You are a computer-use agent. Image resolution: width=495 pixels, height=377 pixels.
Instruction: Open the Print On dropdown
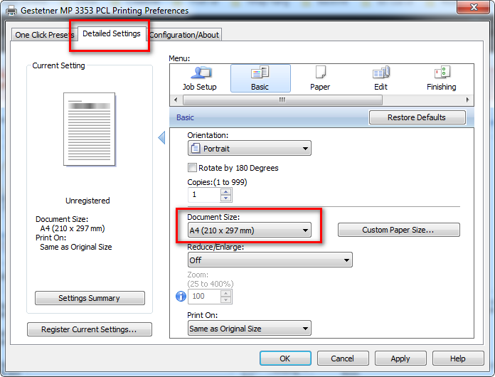click(250, 329)
